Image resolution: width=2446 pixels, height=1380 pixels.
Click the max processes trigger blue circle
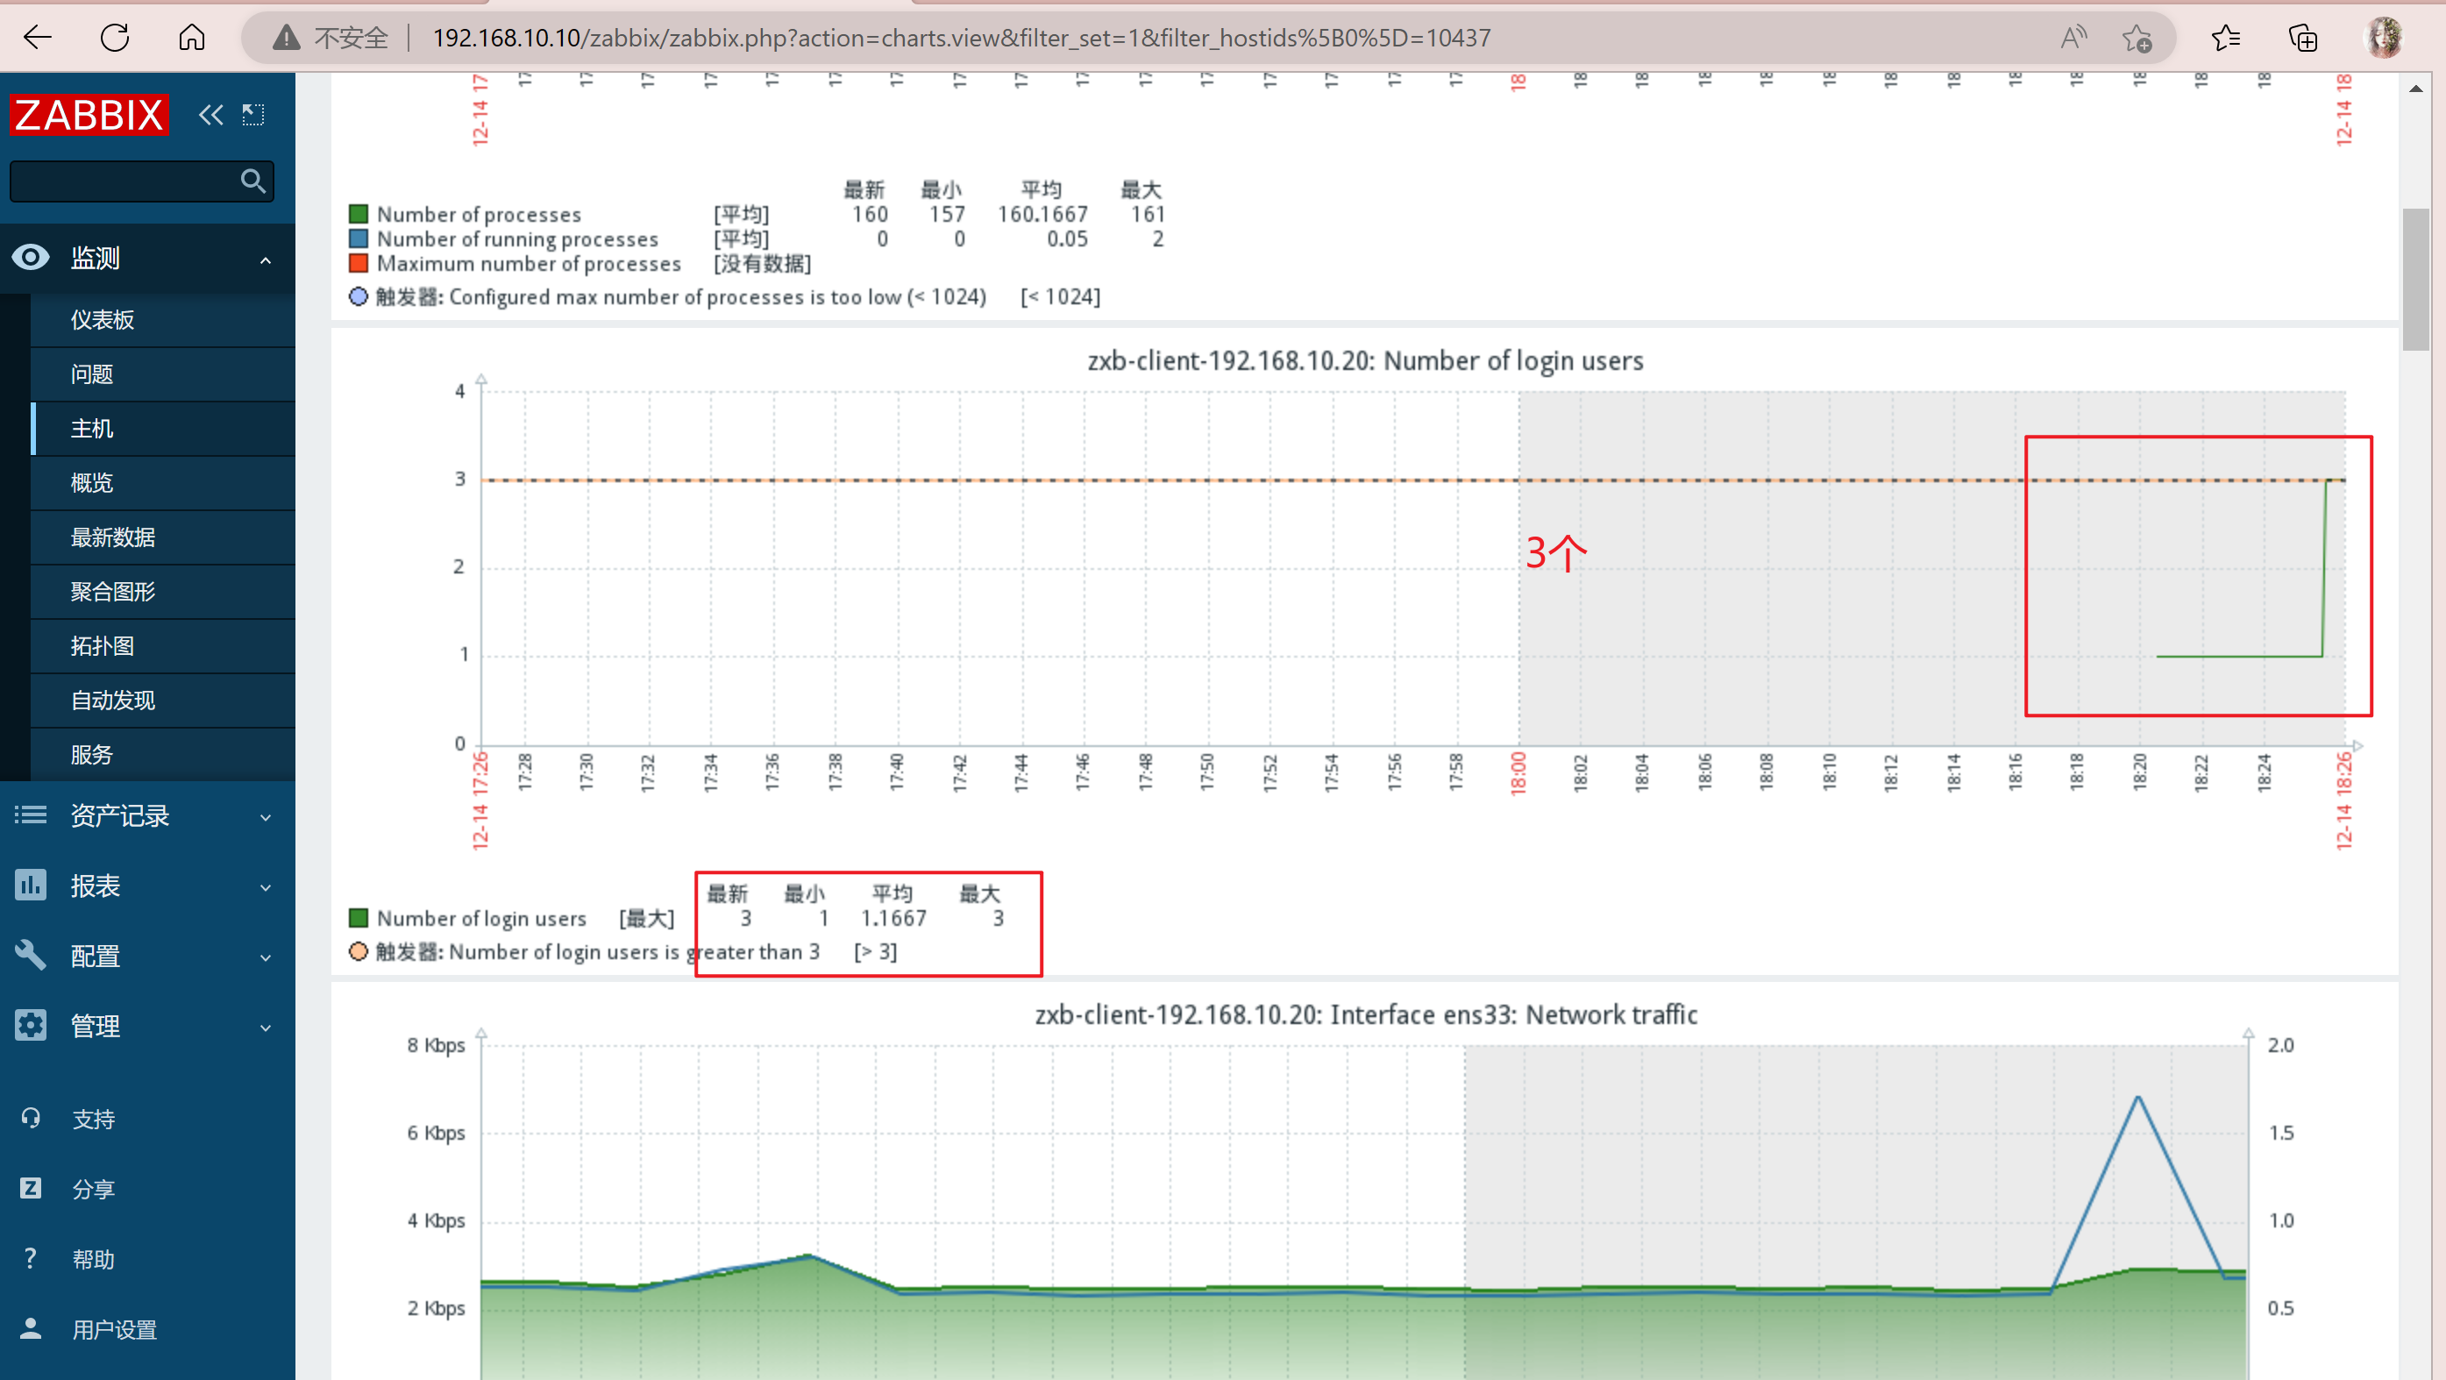pos(358,296)
